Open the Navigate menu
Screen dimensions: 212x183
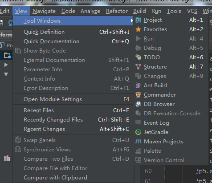[44, 11]
